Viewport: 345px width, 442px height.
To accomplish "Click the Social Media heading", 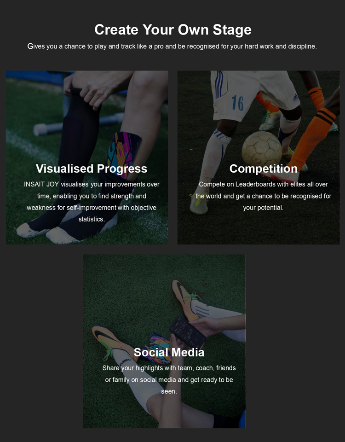I will coord(169,352).
